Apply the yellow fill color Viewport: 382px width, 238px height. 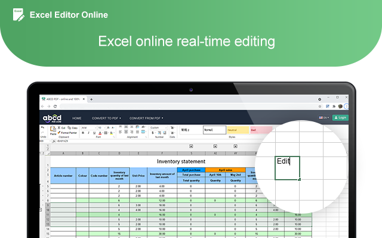[x=112, y=133]
